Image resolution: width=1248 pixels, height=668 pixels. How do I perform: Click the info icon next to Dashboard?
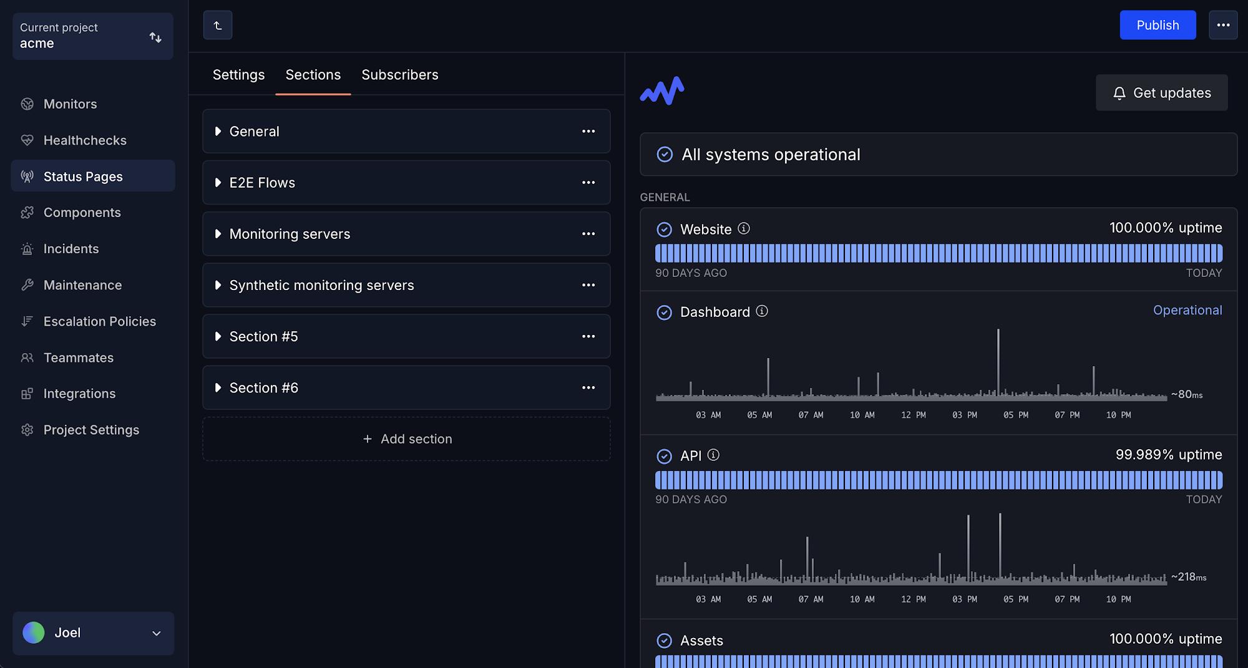click(762, 311)
